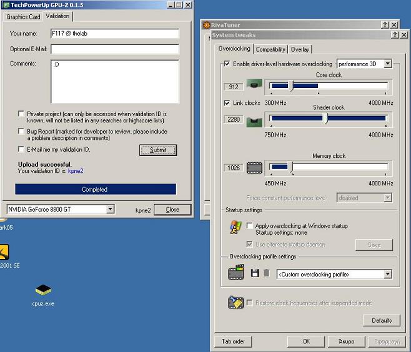Open the 2001 SE desktop shortcut
Screen dimensions: 411x352
8,257
